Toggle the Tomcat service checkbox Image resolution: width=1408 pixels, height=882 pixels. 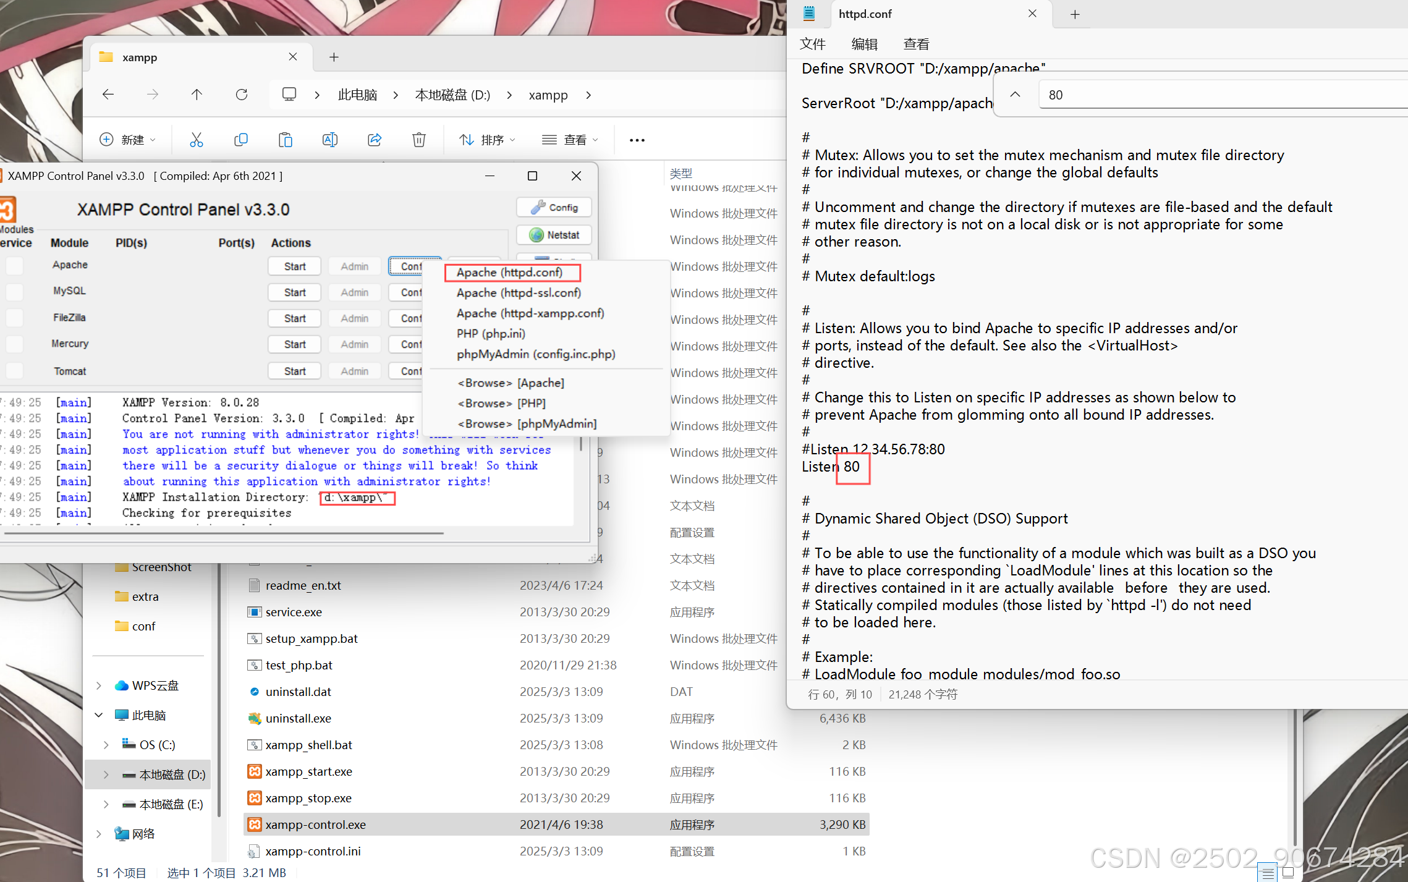tap(14, 371)
